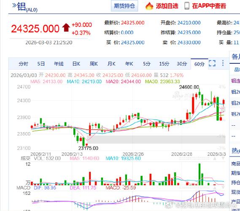240x211 pixels.
Task: Open the 周K chart tab
Action: 94,64
